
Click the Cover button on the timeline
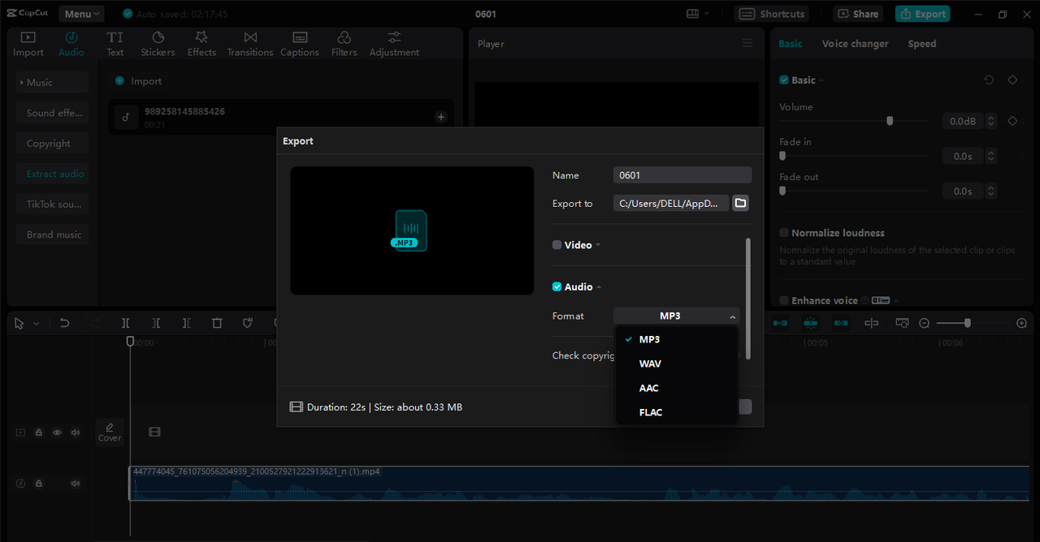point(110,432)
